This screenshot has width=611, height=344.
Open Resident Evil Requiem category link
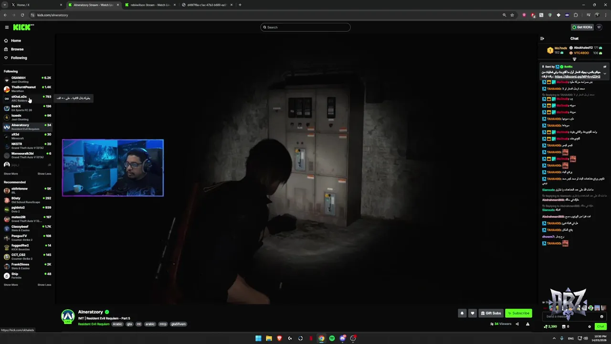[94, 324]
